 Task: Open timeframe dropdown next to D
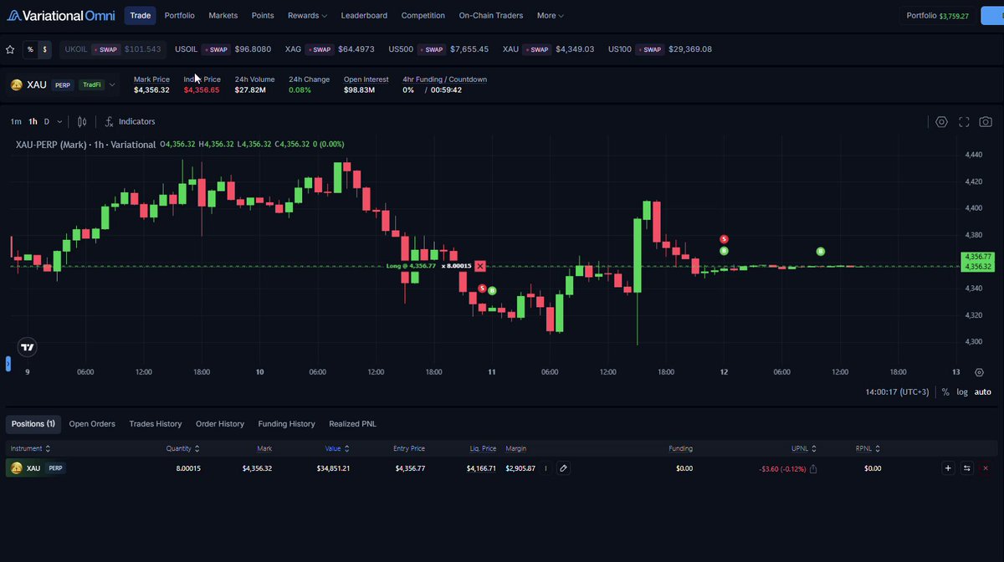click(59, 121)
